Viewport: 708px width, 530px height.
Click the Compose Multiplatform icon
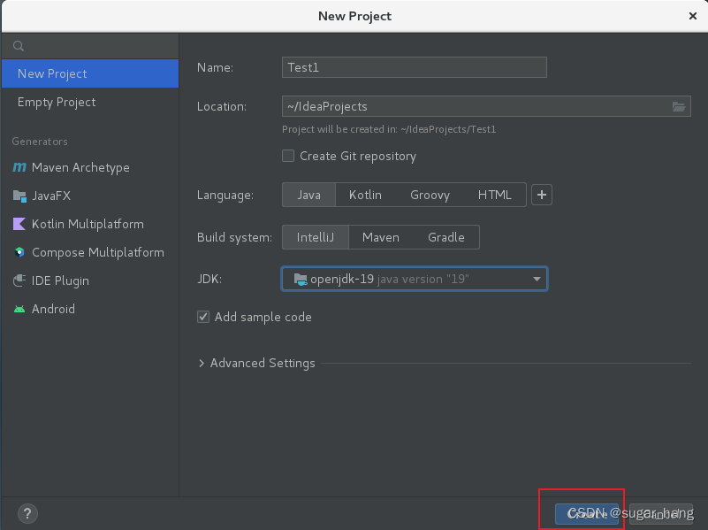point(19,252)
